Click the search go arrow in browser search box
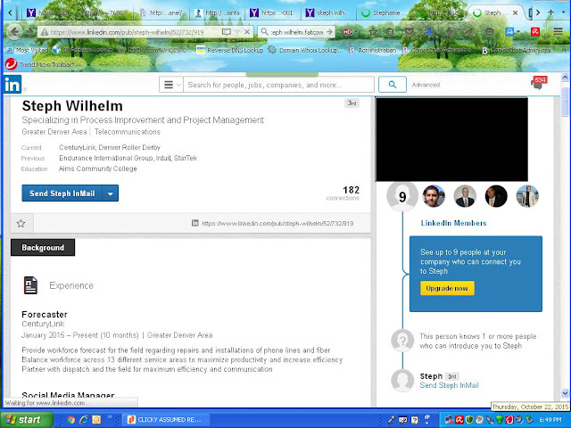Viewport: 571px width, 428px height. pos(329,32)
